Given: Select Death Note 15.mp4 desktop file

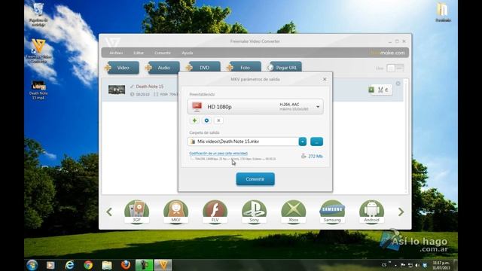Looking at the screenshot, I should click(x=38, y=90).
